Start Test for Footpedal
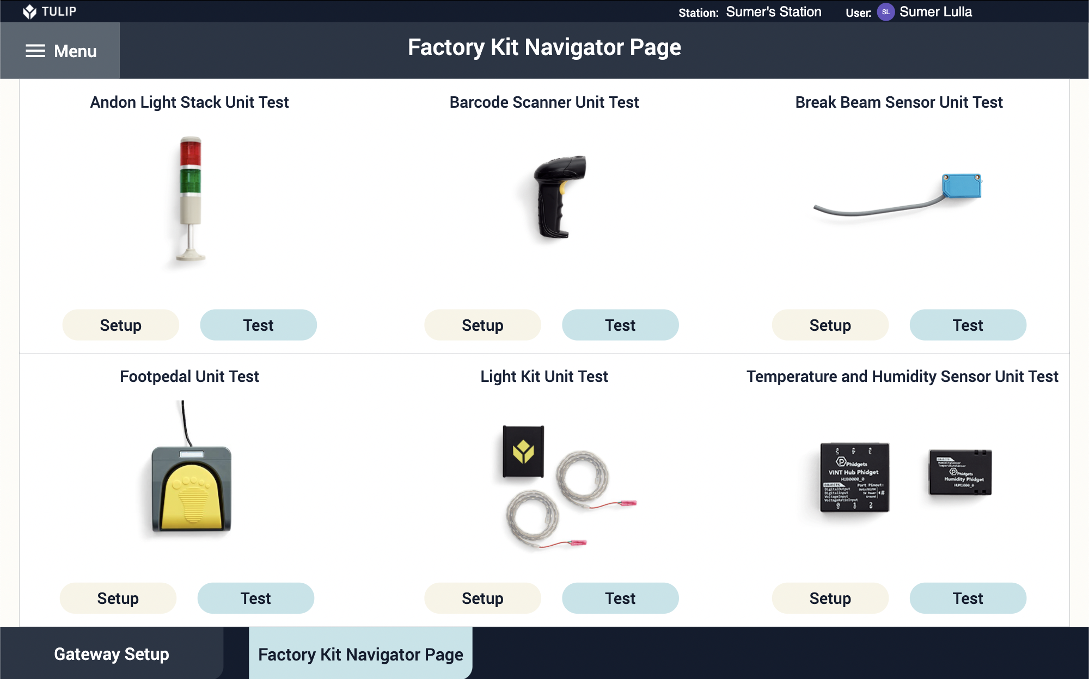The image size is (1089, 679). point(256,598)
